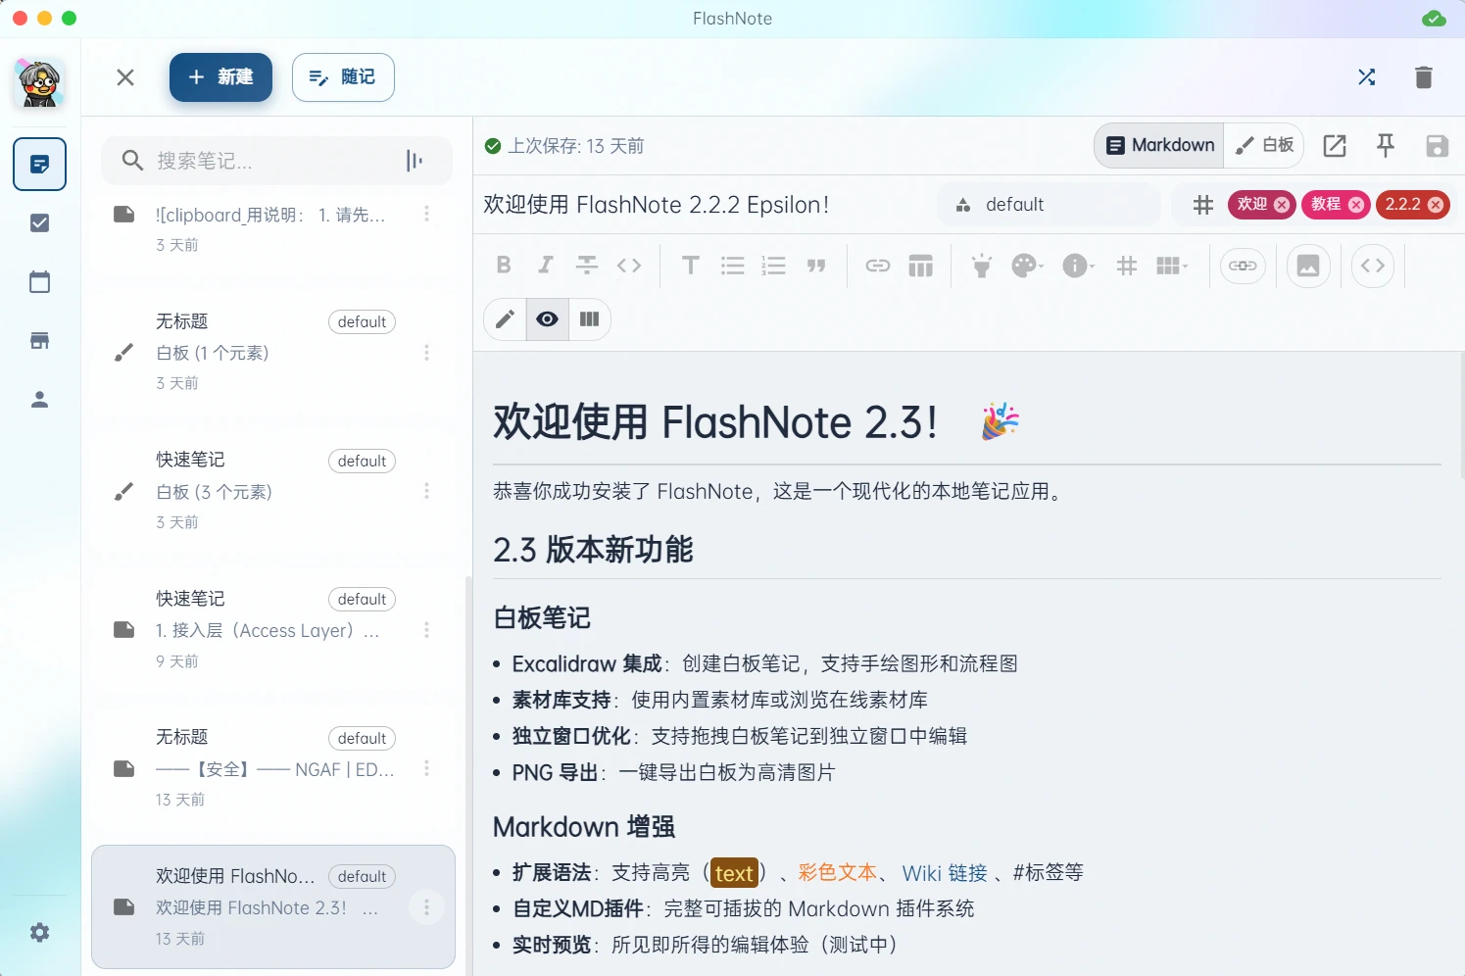Insert block quote
The width and height of the screenshot is (1465, 976).
click(x=816, y=266)
